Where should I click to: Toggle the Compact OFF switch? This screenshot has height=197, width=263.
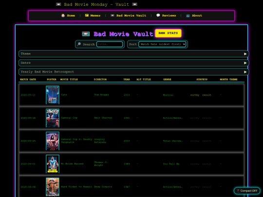tap(247, 191)
